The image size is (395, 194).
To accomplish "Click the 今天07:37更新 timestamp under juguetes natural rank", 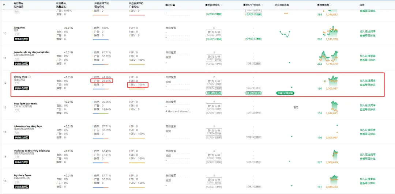I will click(x=214, y=39).
